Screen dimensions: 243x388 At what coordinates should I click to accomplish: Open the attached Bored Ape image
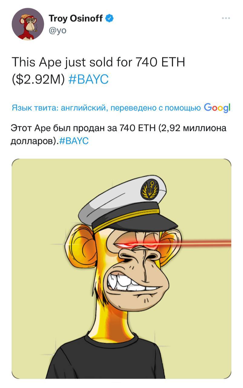121,269
